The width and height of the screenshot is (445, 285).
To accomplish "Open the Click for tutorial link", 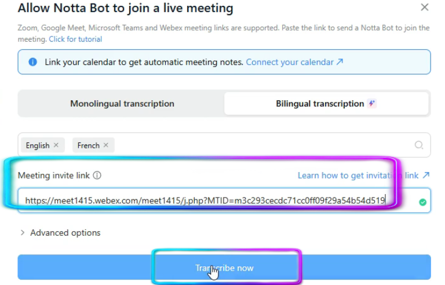I will [75, 39].
